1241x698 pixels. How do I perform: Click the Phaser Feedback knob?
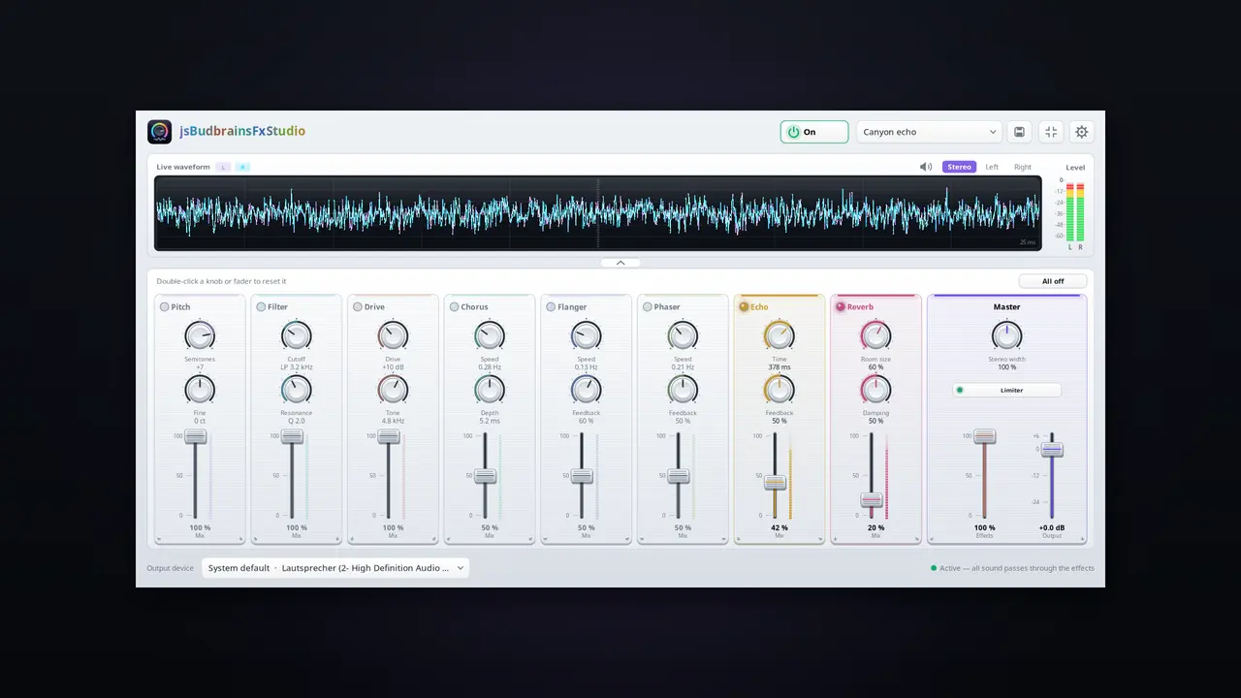[683, 390]
